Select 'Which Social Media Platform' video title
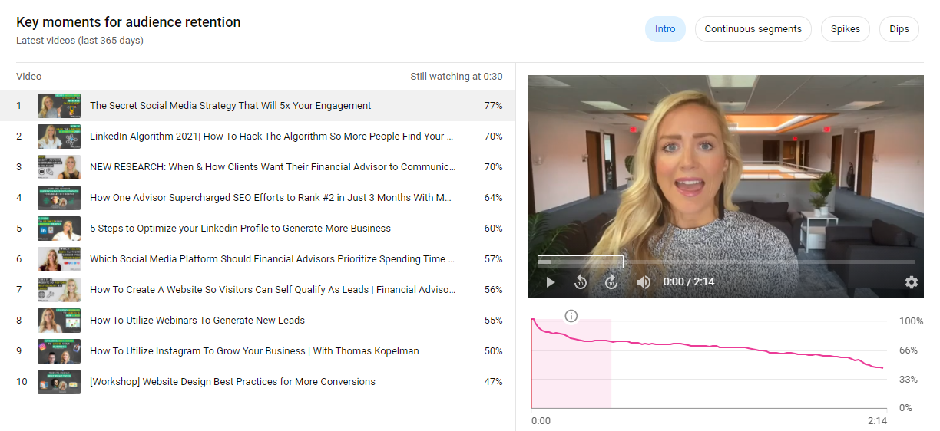Image resolution: width=940 pixels, height=431 pixels. click(x=272, y=259)
